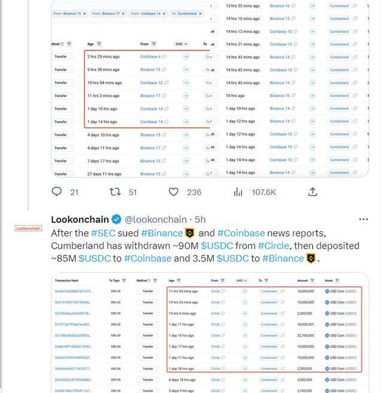Viewport: 383px width, 393px height.
Task: Open the three-dot more menu on Lookonchain tweet
Action: pos(363,219)
